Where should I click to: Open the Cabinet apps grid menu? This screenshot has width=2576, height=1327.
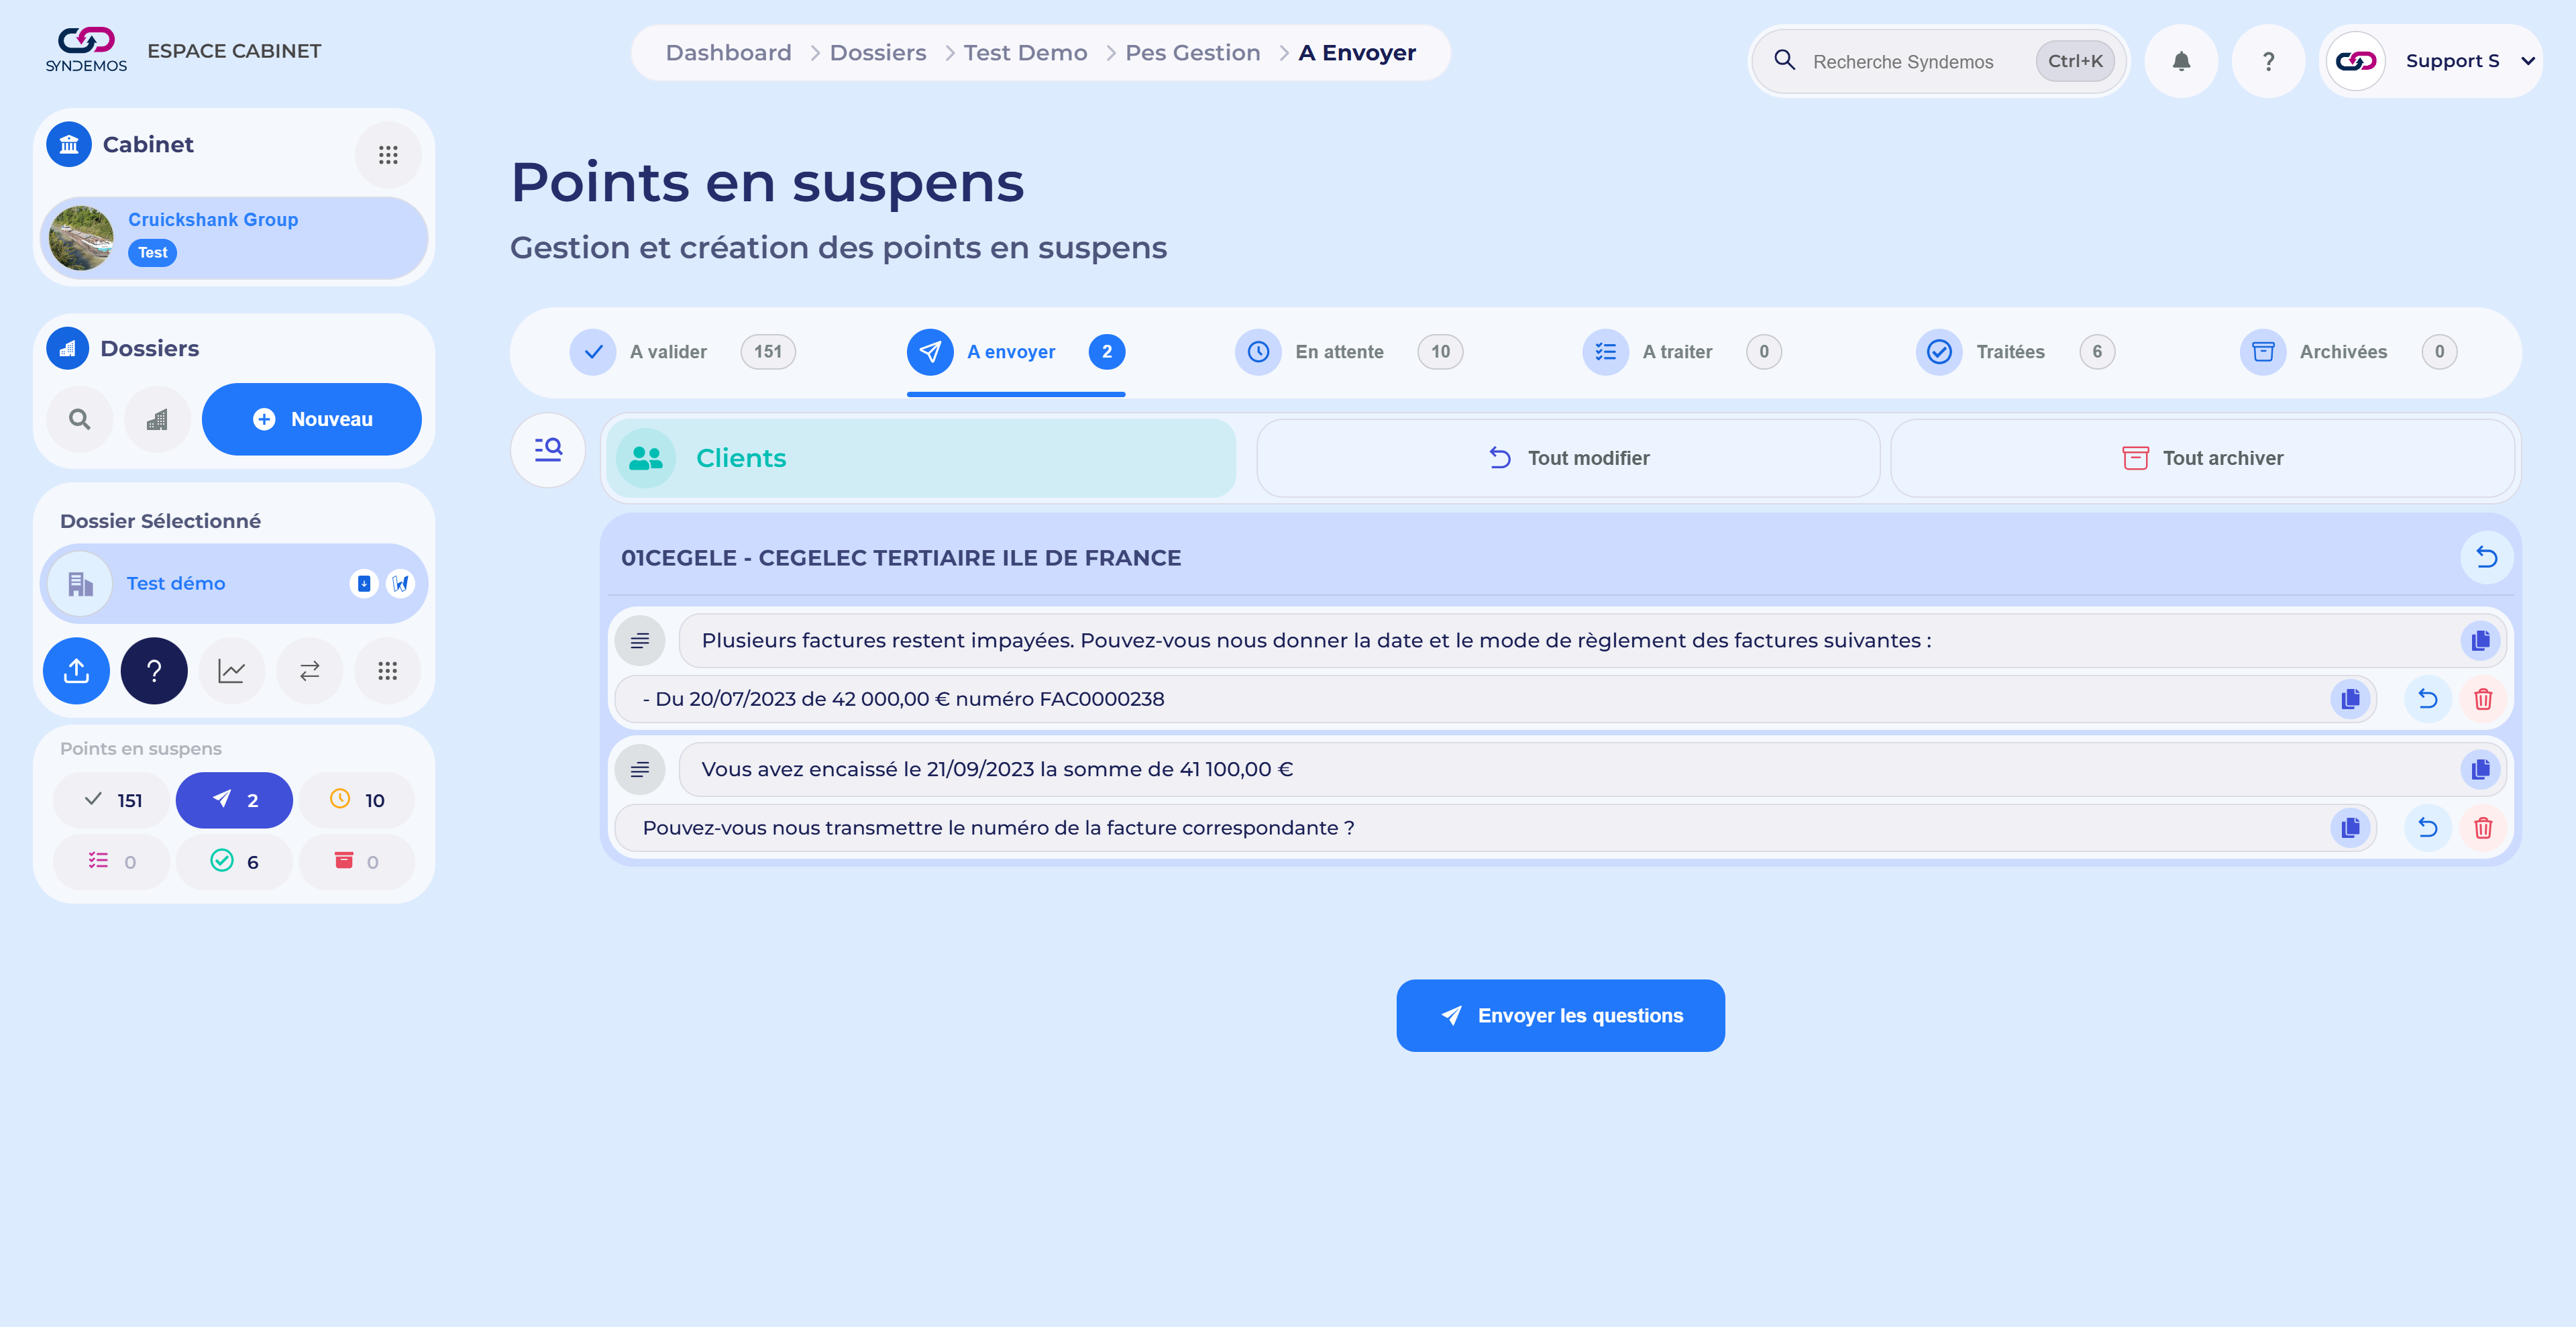(x=388, y=155)
